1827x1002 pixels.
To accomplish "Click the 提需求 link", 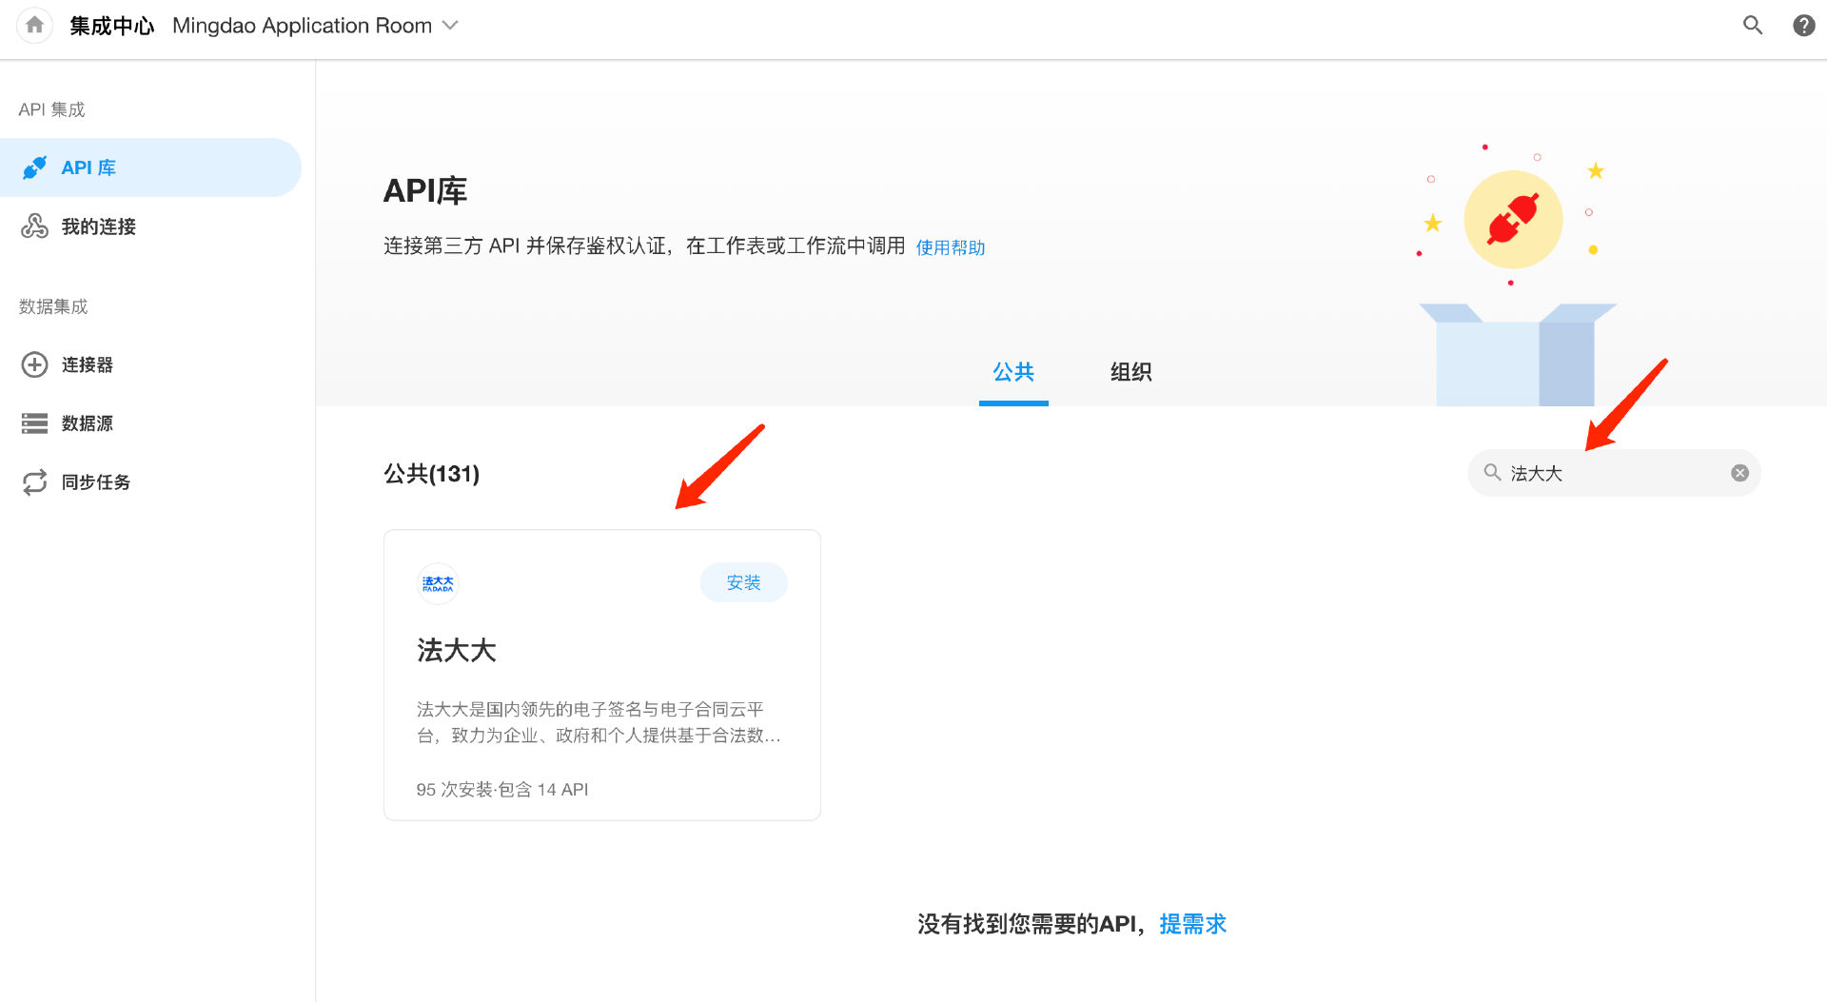I will tap(1193, 924).
